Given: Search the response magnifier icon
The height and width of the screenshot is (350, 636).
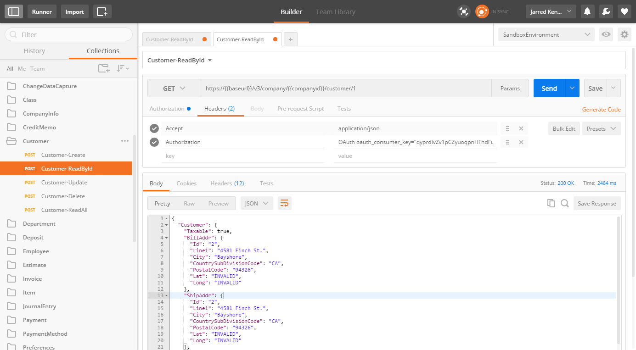Looking at the screenshot, I should [x=565, y=203].
